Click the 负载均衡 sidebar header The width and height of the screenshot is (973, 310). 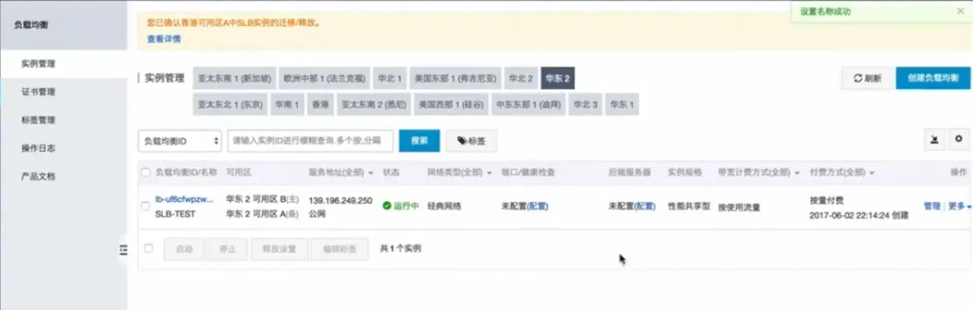coord(31,25)
